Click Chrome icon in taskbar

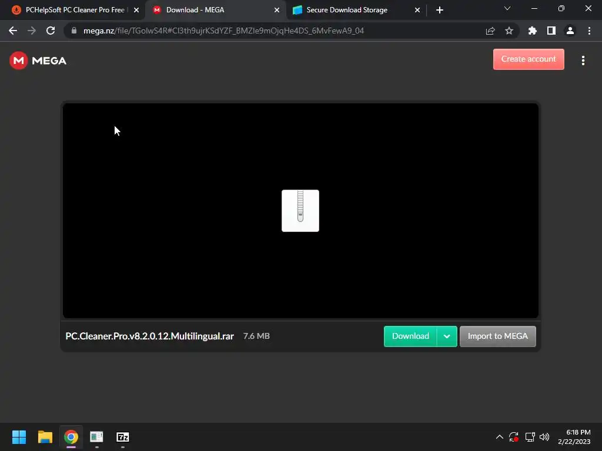click(71, 437)
